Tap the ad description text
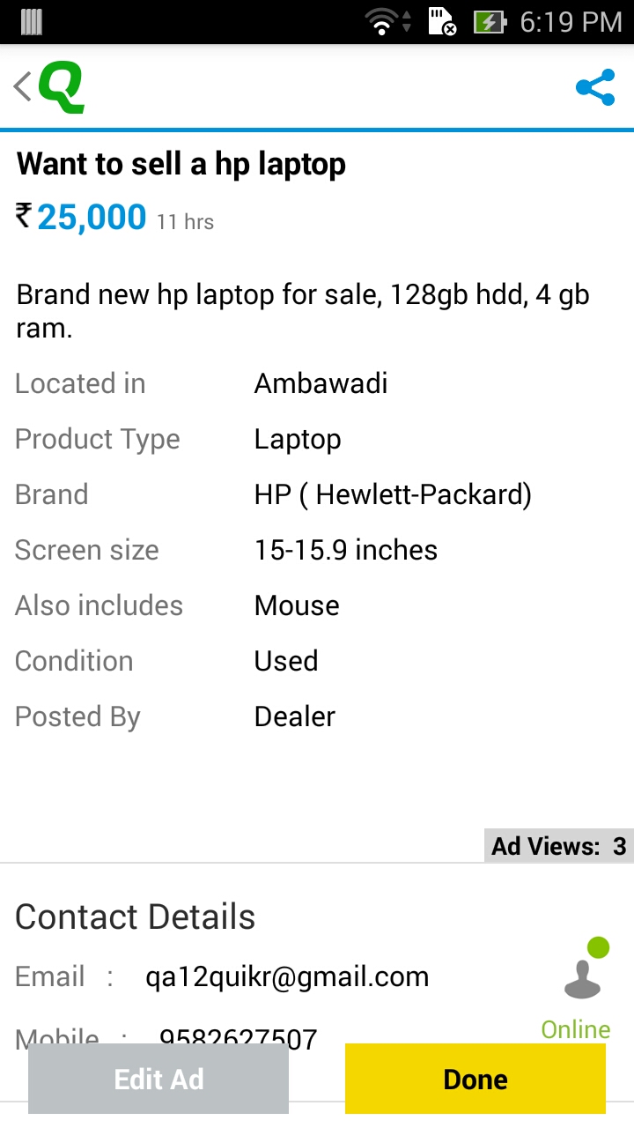Screen dimensions: 634x1128 tap(303, 311)
